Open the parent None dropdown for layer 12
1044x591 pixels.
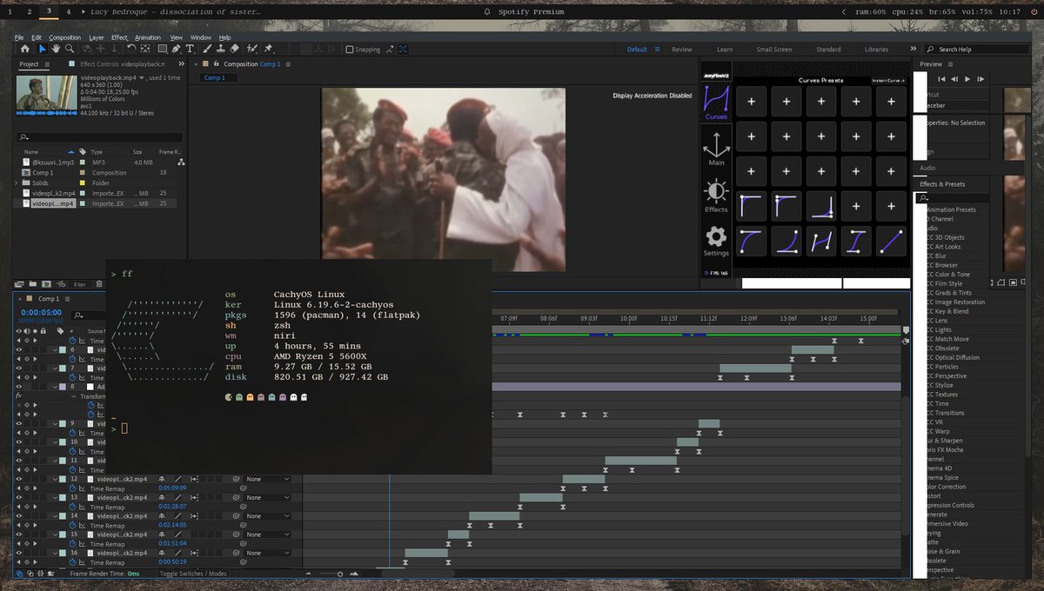(x=267, y=479)
